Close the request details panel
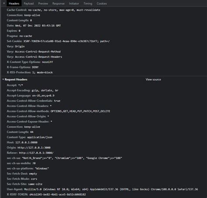 (x=4, y=3)
